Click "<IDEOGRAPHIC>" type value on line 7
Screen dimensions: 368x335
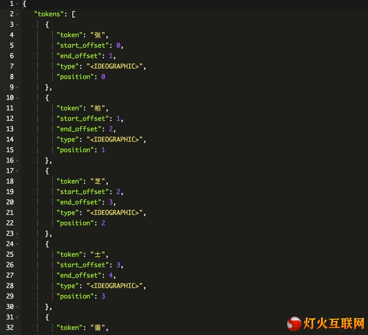115,66
